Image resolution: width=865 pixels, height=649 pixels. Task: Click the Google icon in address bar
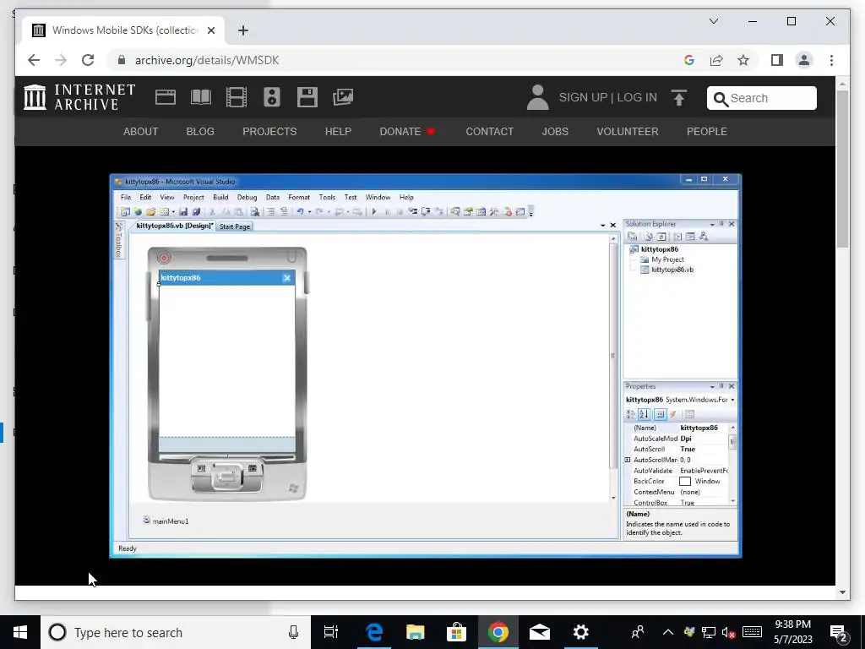tap(689, 60)
